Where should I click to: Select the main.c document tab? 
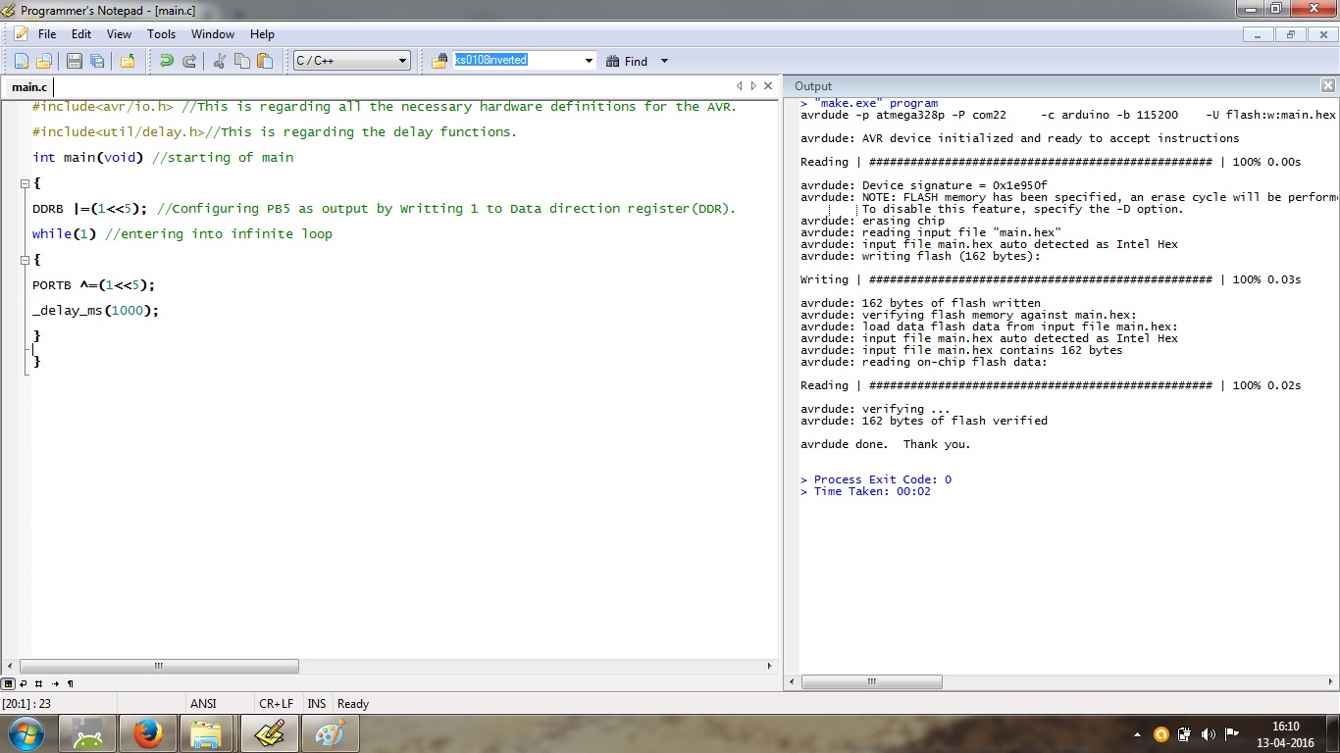[29, 87]
